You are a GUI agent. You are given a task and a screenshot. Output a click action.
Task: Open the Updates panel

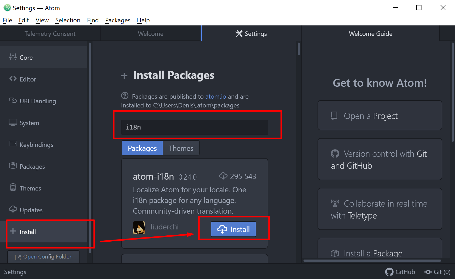coord(44,210)
